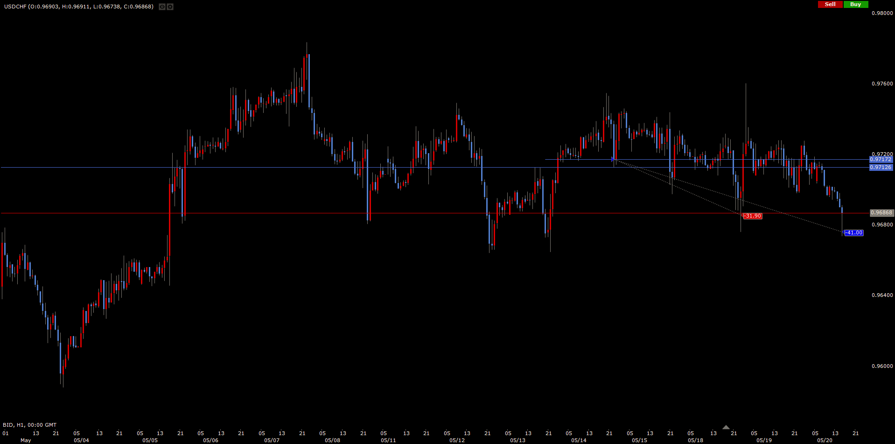Click the 0.96000 price axis label

[882, 366]
